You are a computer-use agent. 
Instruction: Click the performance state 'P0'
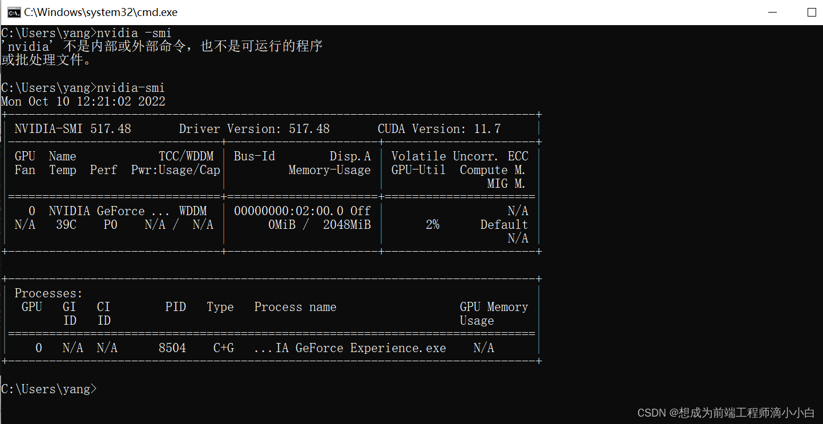(110, 225)
